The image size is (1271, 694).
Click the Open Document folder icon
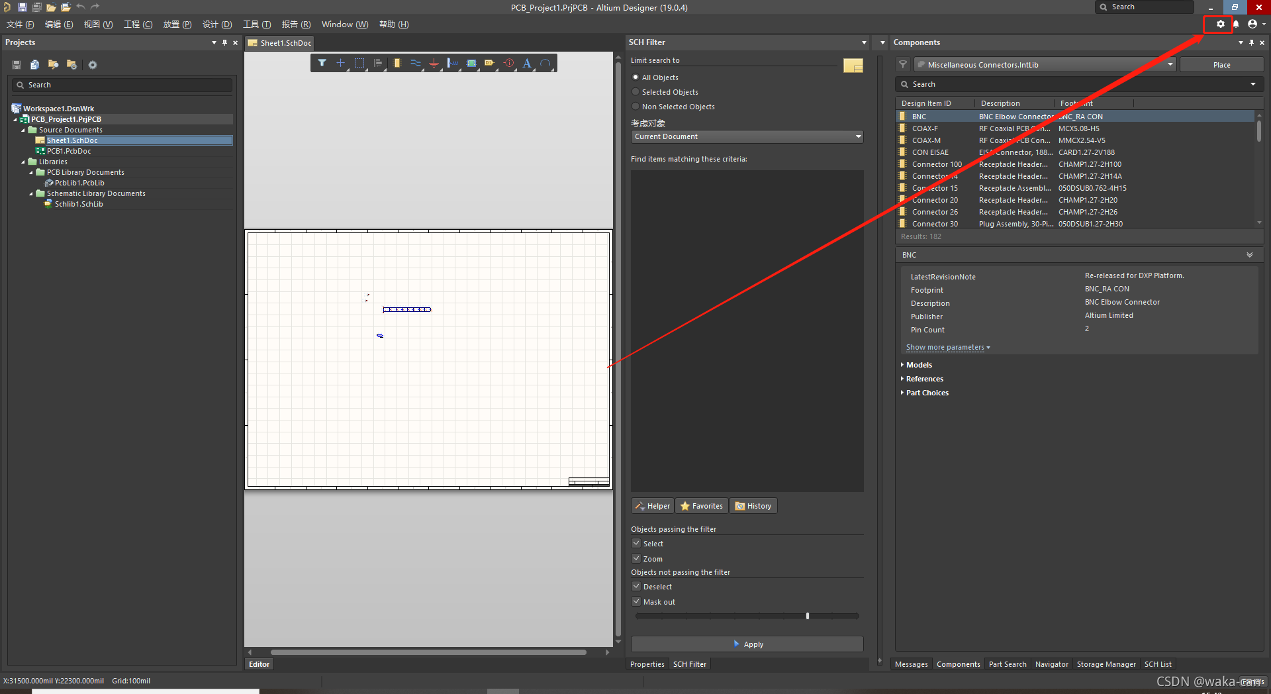point(51,7)
